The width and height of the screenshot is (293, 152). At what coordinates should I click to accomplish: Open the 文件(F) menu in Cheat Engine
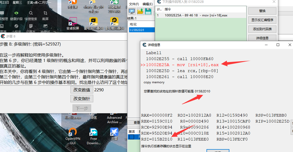[x=134, y=4]
